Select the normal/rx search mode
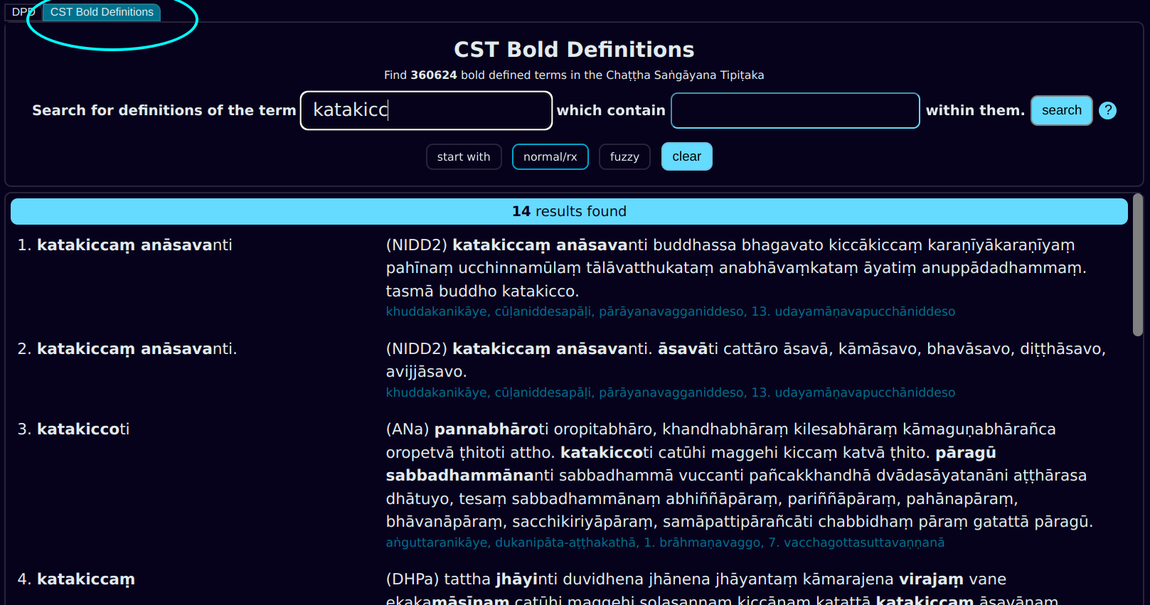Screen dimensions: 1150x605 (x=550, y=157)
